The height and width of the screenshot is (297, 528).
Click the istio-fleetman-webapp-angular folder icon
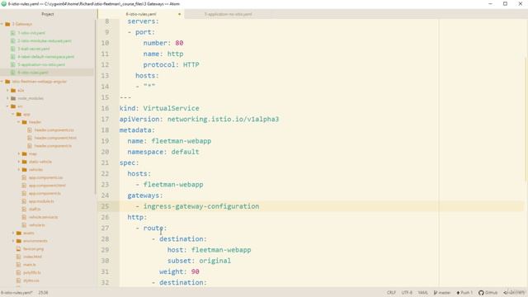tap(7, 82)
